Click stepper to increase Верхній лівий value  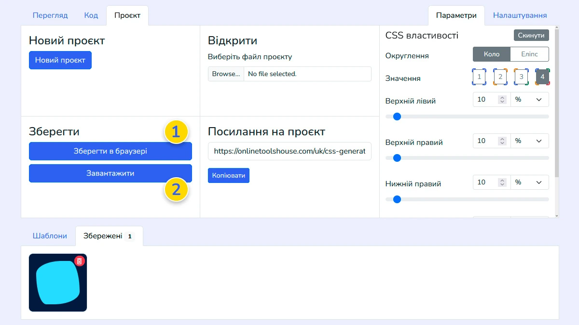coord(502,97)
